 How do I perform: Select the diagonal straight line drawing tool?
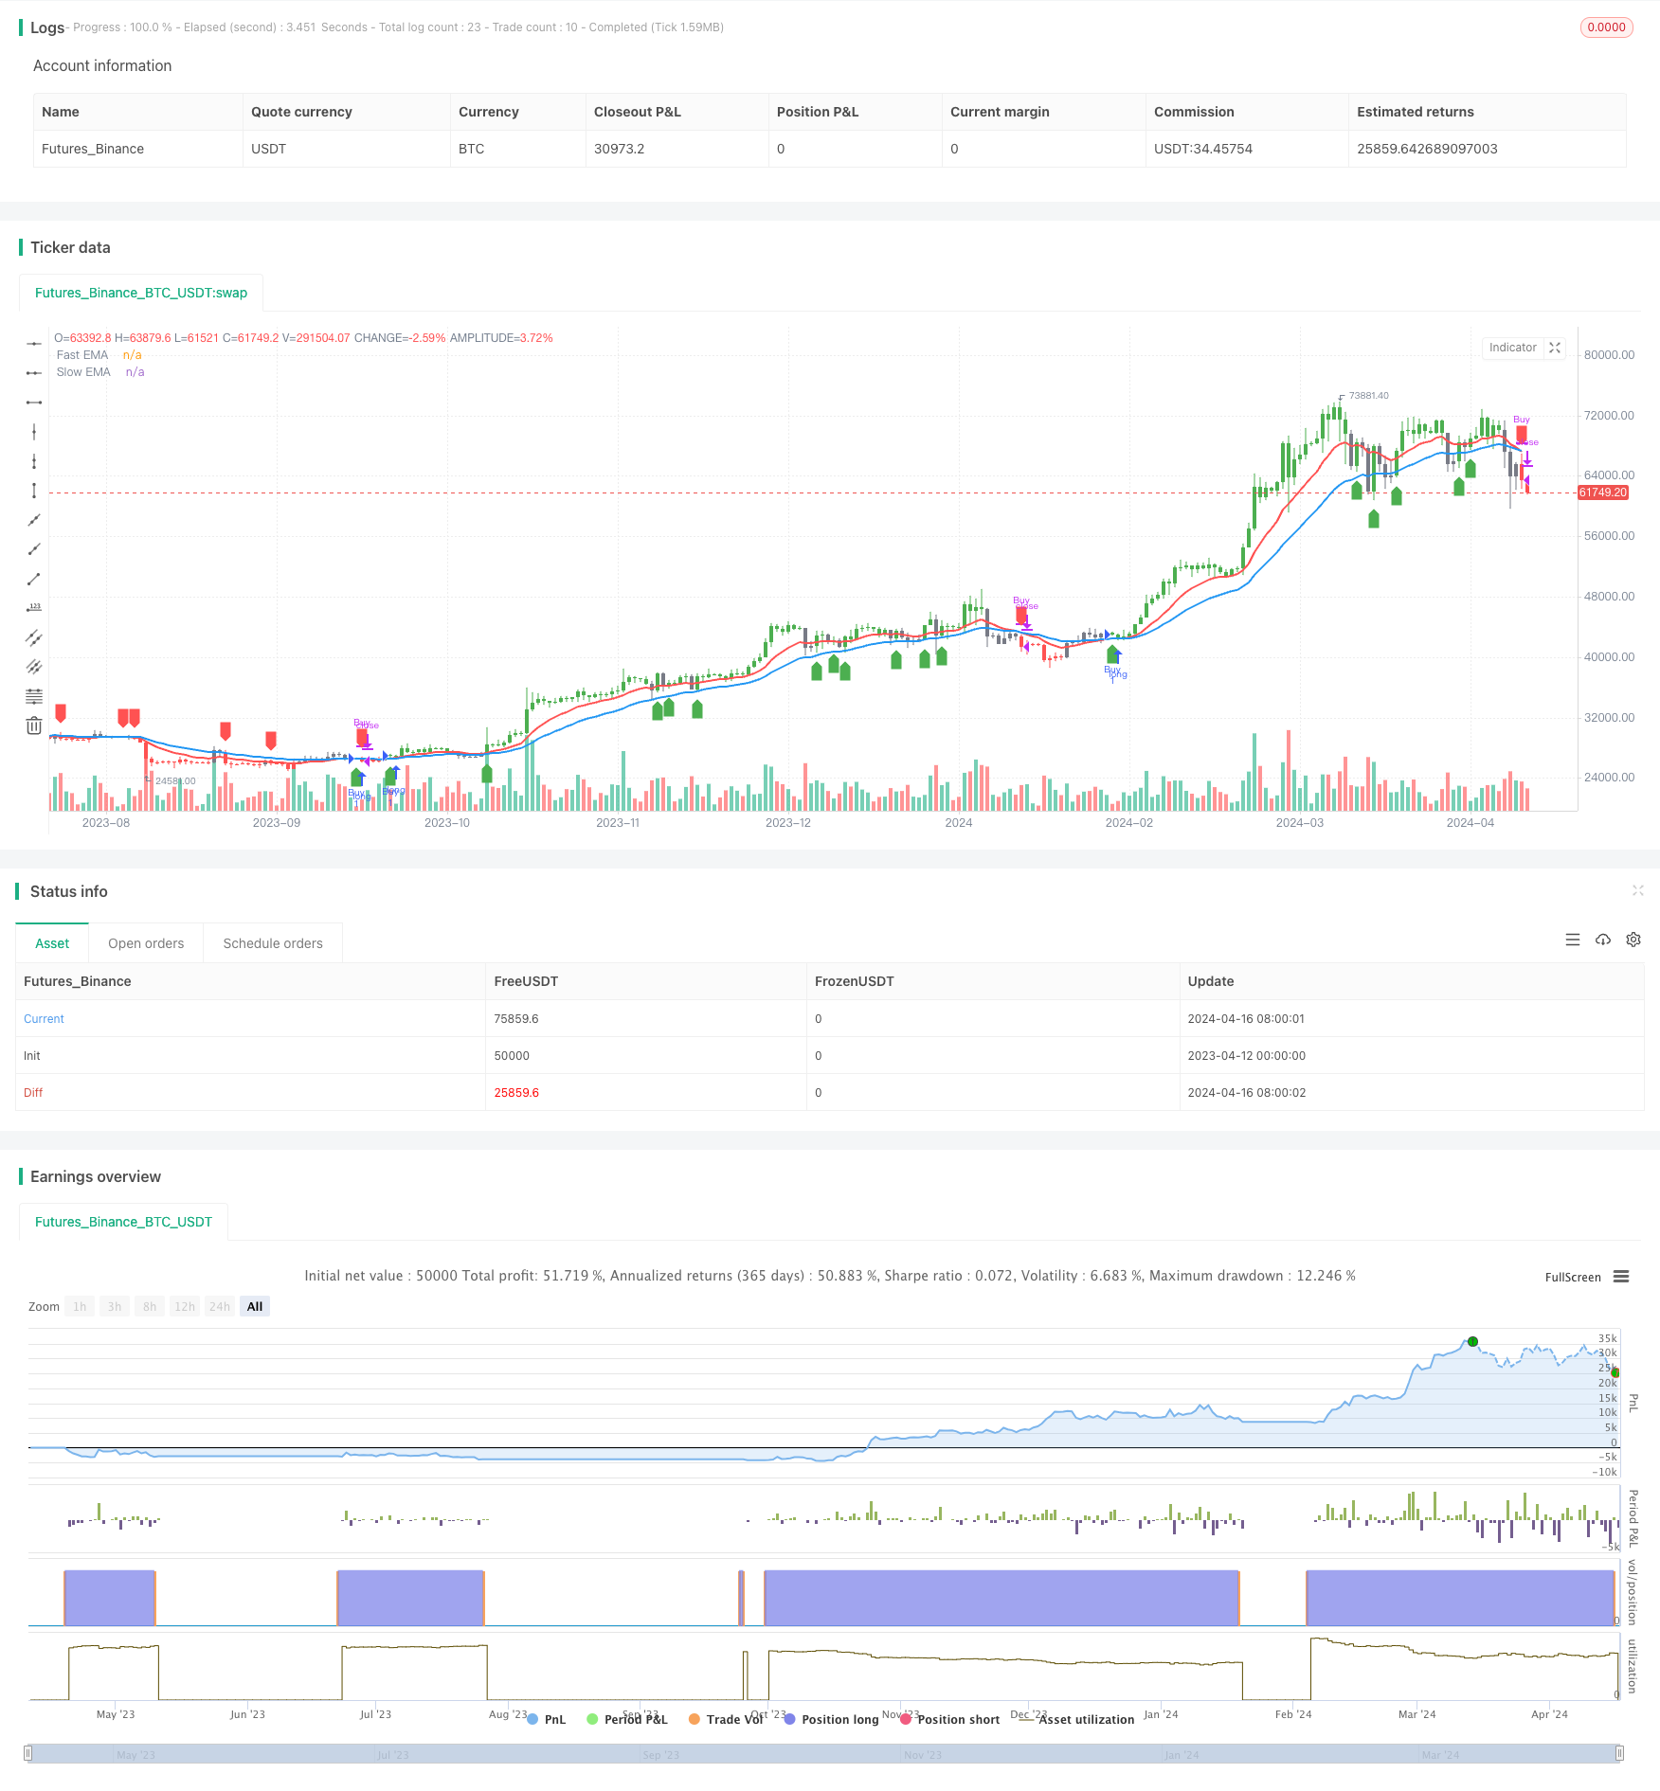34,520
